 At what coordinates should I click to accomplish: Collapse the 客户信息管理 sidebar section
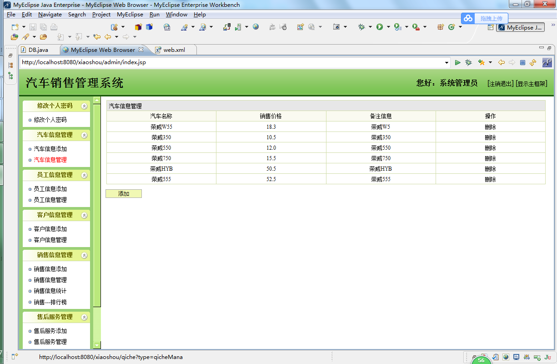84,215
